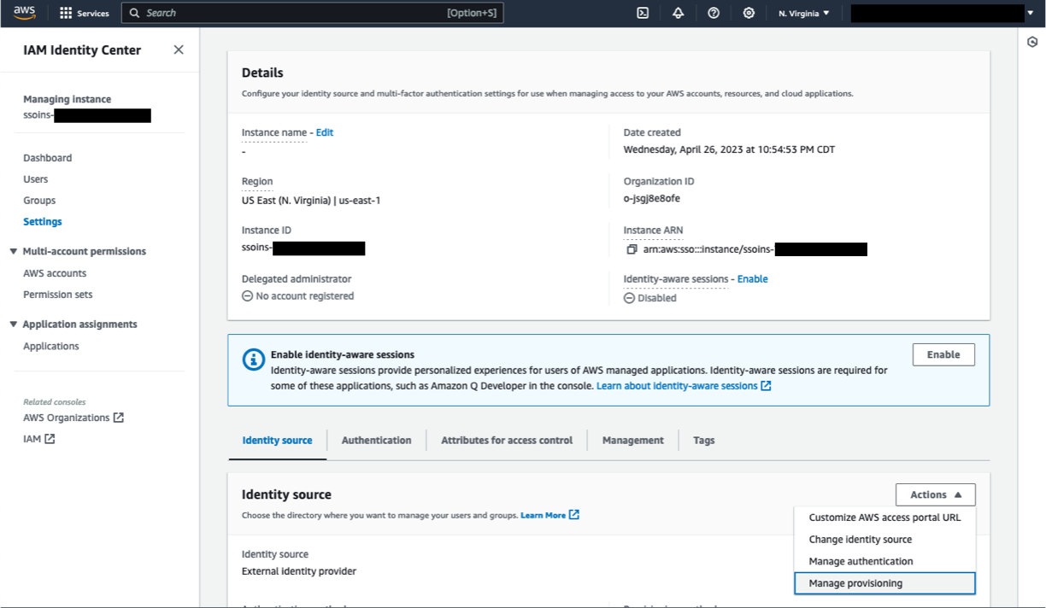This screenshot has width=1046, height=608.
Task: Edit the instance name via the Edit link
Action: pyautogui.click(x=324, y=132)
